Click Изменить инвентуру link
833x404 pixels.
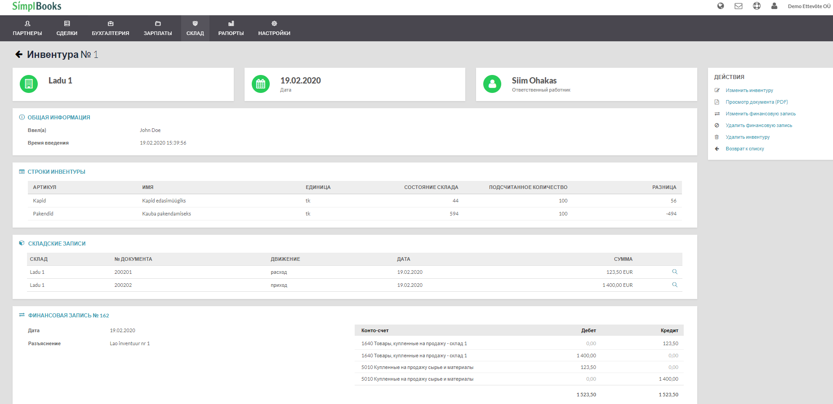749,90
